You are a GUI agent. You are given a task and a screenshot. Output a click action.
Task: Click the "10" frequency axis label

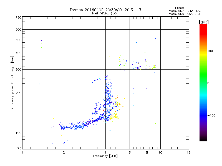click(160, 152)
